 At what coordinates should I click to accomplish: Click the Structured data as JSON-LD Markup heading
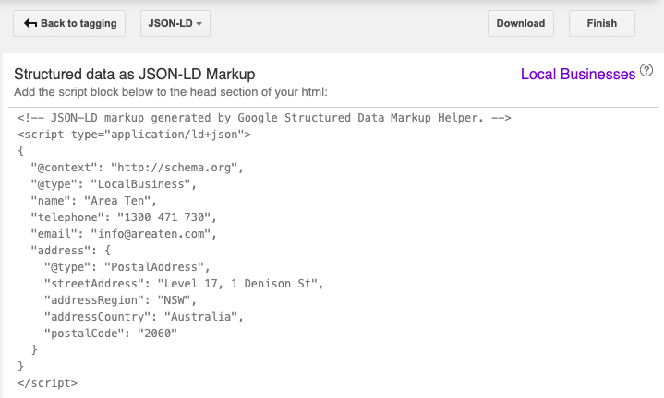pos(134,74)
